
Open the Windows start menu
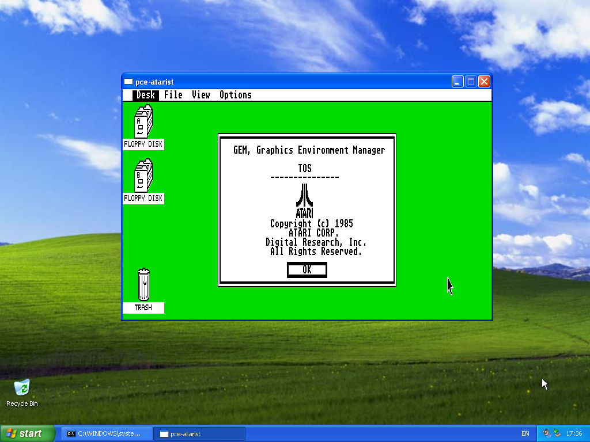28,433
